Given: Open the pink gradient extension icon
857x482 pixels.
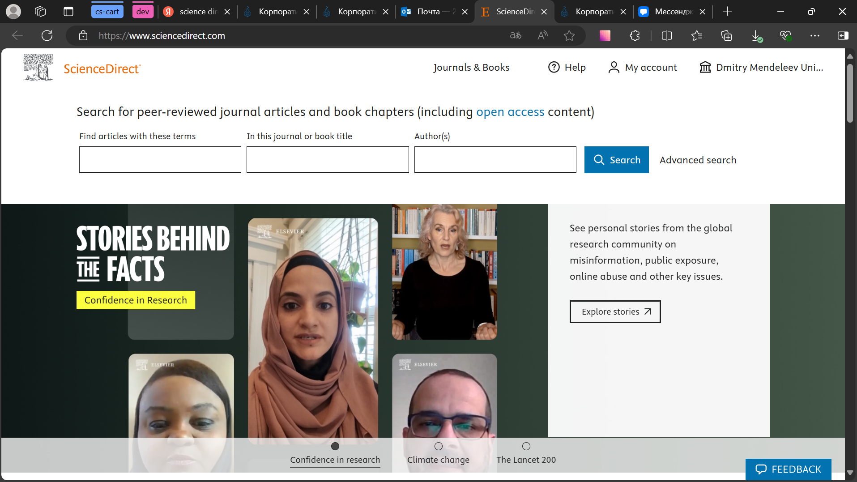Looking at the screenshot, I should tap(605, 35).
